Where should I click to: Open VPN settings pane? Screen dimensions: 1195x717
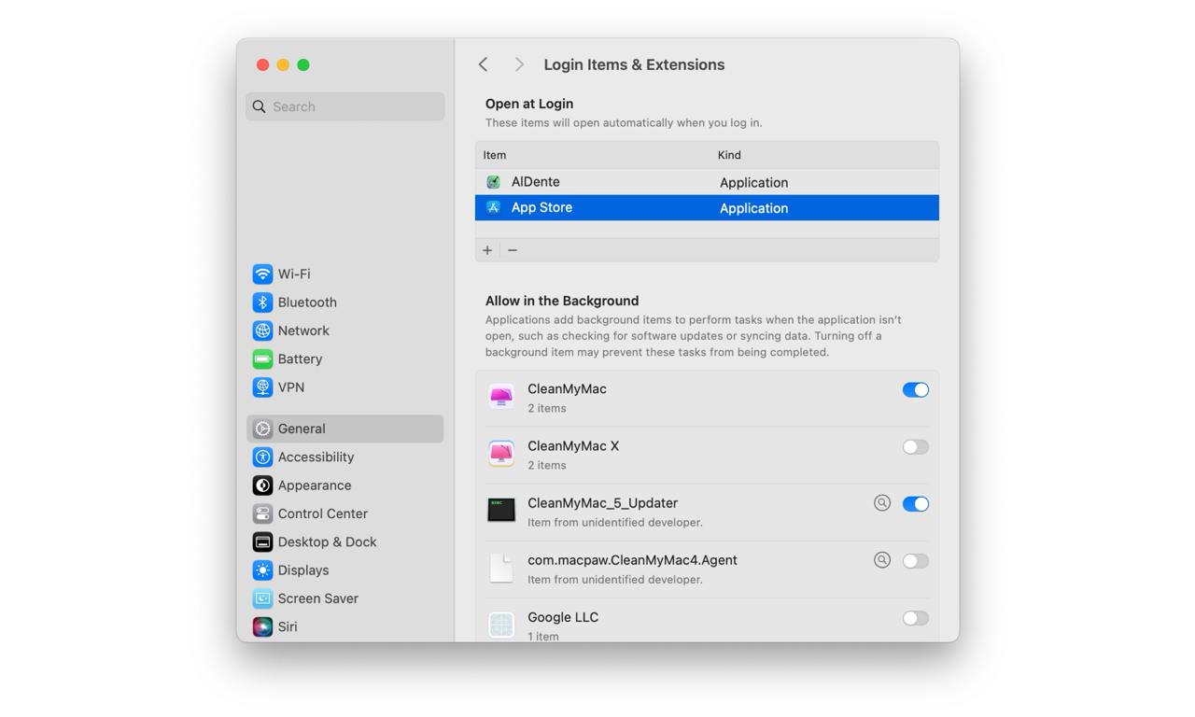coord(344,387)
